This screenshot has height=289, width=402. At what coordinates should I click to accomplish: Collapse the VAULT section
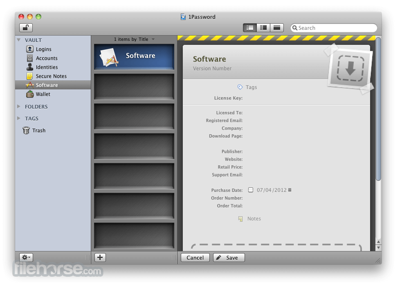[19, 40]
